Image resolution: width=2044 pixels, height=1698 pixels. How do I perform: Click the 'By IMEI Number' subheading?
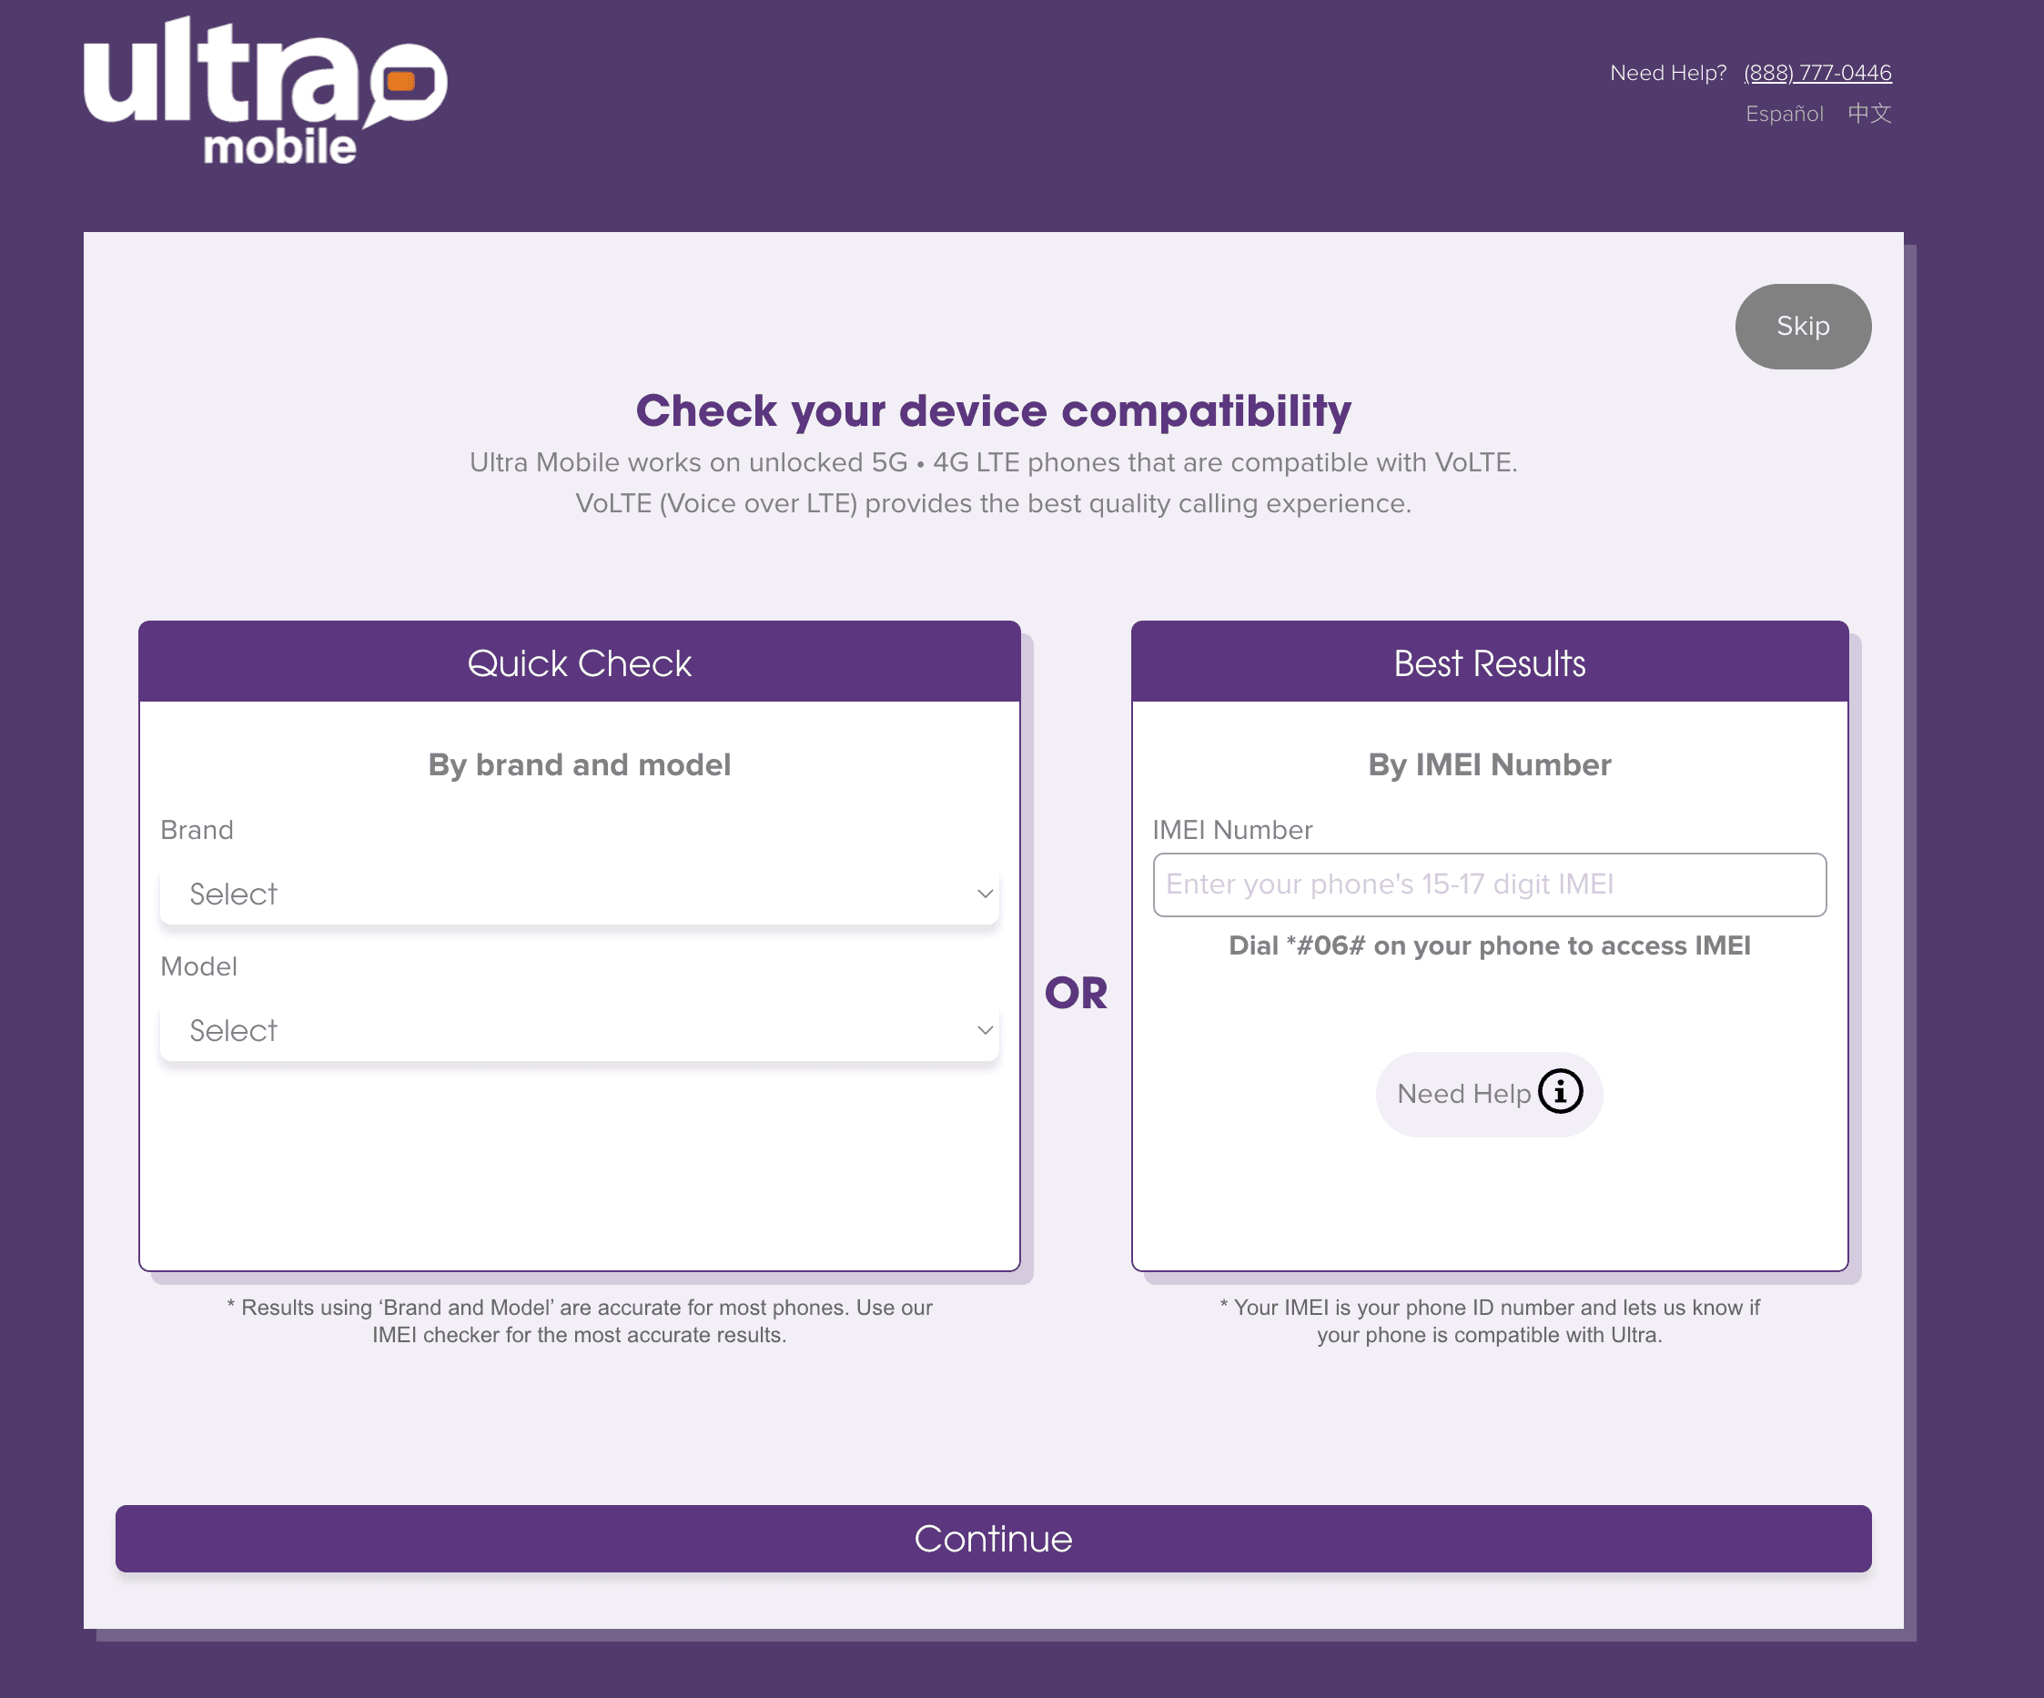point(1489,765)
